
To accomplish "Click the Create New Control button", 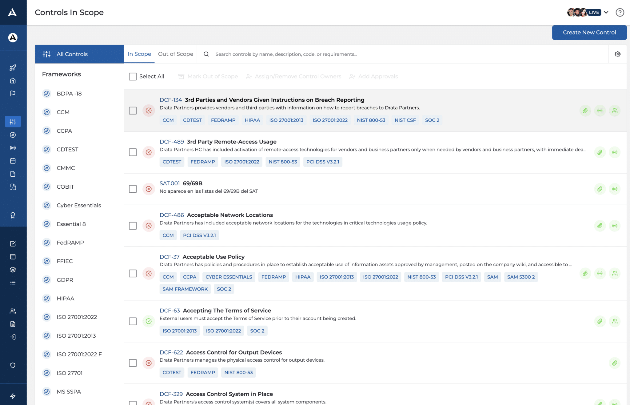I will click(x=589, y=32).
